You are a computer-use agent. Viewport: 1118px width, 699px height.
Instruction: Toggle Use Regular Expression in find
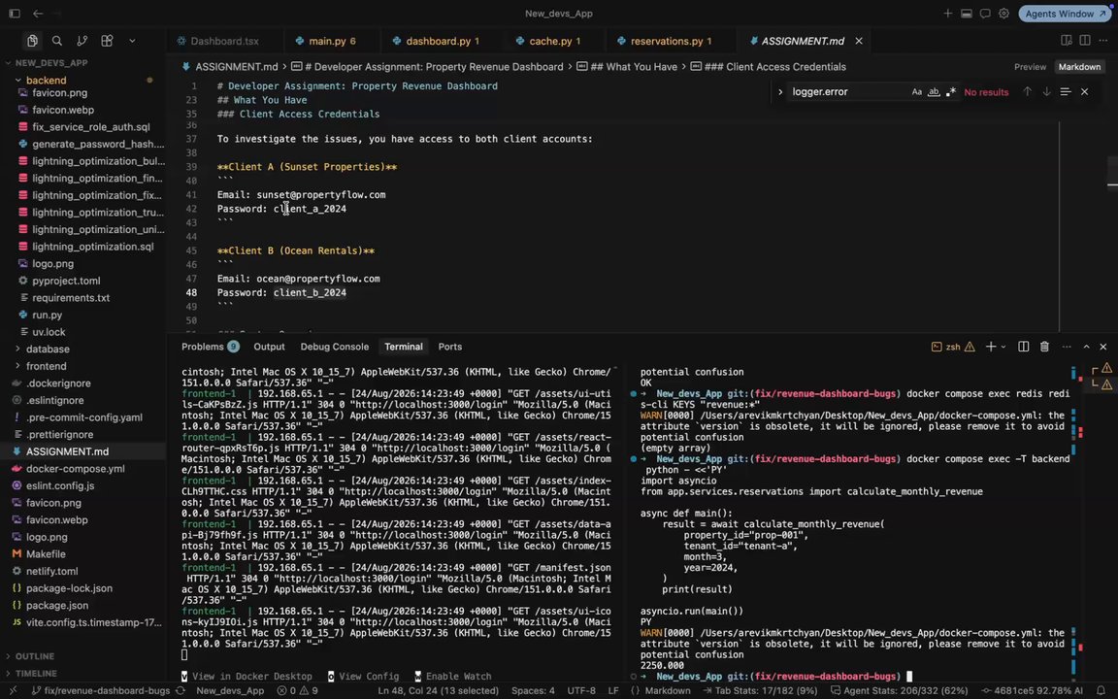coord(950,92)
